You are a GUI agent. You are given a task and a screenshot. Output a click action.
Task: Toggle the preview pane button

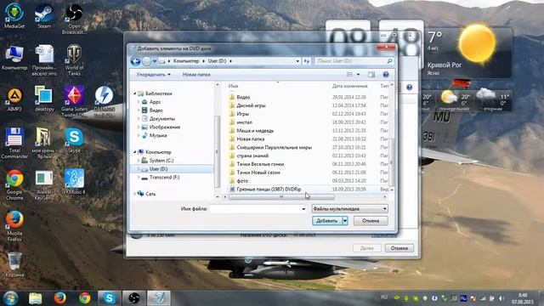371,75
